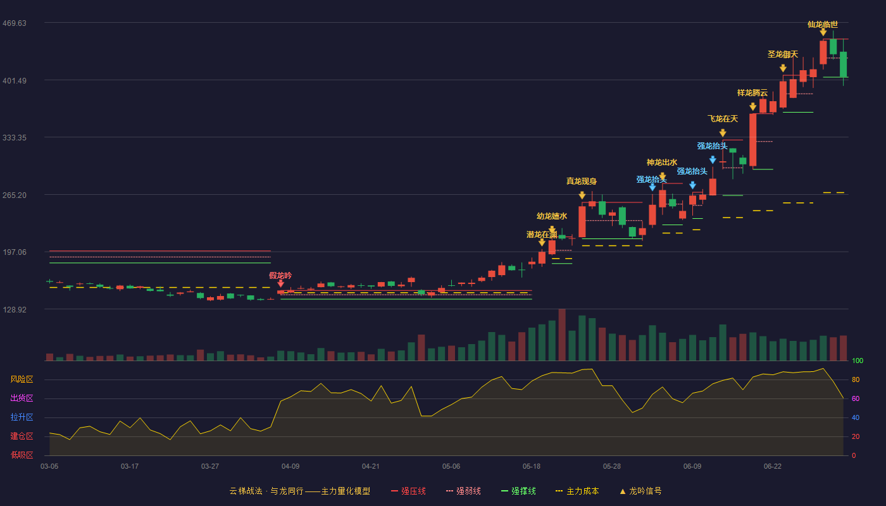Click the 圣龙御天 signal arrow
Viewport: 886px width, 506px height.
(x=783, y=68)
